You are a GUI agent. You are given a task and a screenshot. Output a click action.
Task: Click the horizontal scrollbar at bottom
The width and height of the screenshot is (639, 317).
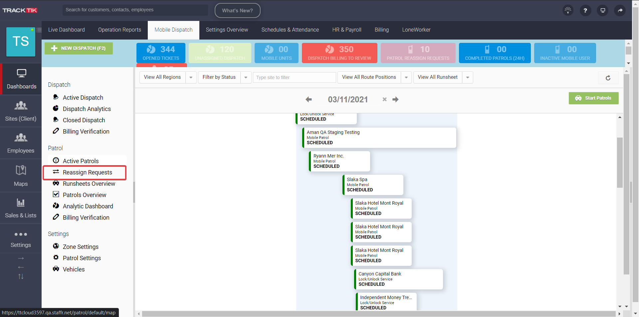[379, 314]
